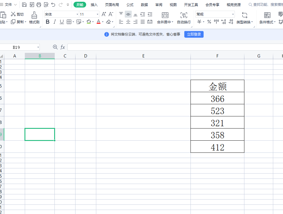
Task: Click the Print icon
Action: tap(39, 5)
